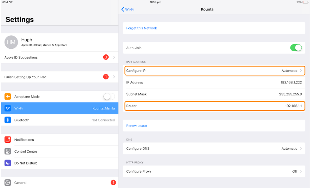Toggle the Auto-Join switch off

[x=296, y=48]
